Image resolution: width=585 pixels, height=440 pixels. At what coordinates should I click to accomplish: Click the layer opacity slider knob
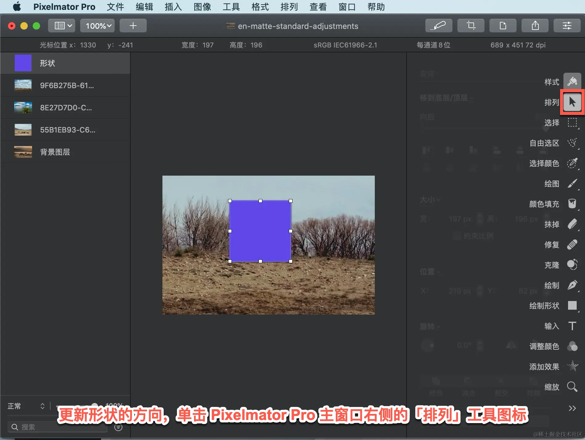point(95,406)
